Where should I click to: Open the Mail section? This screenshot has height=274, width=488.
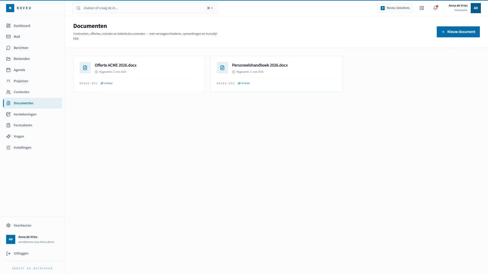pyautogui.click(x=32, y=37)
